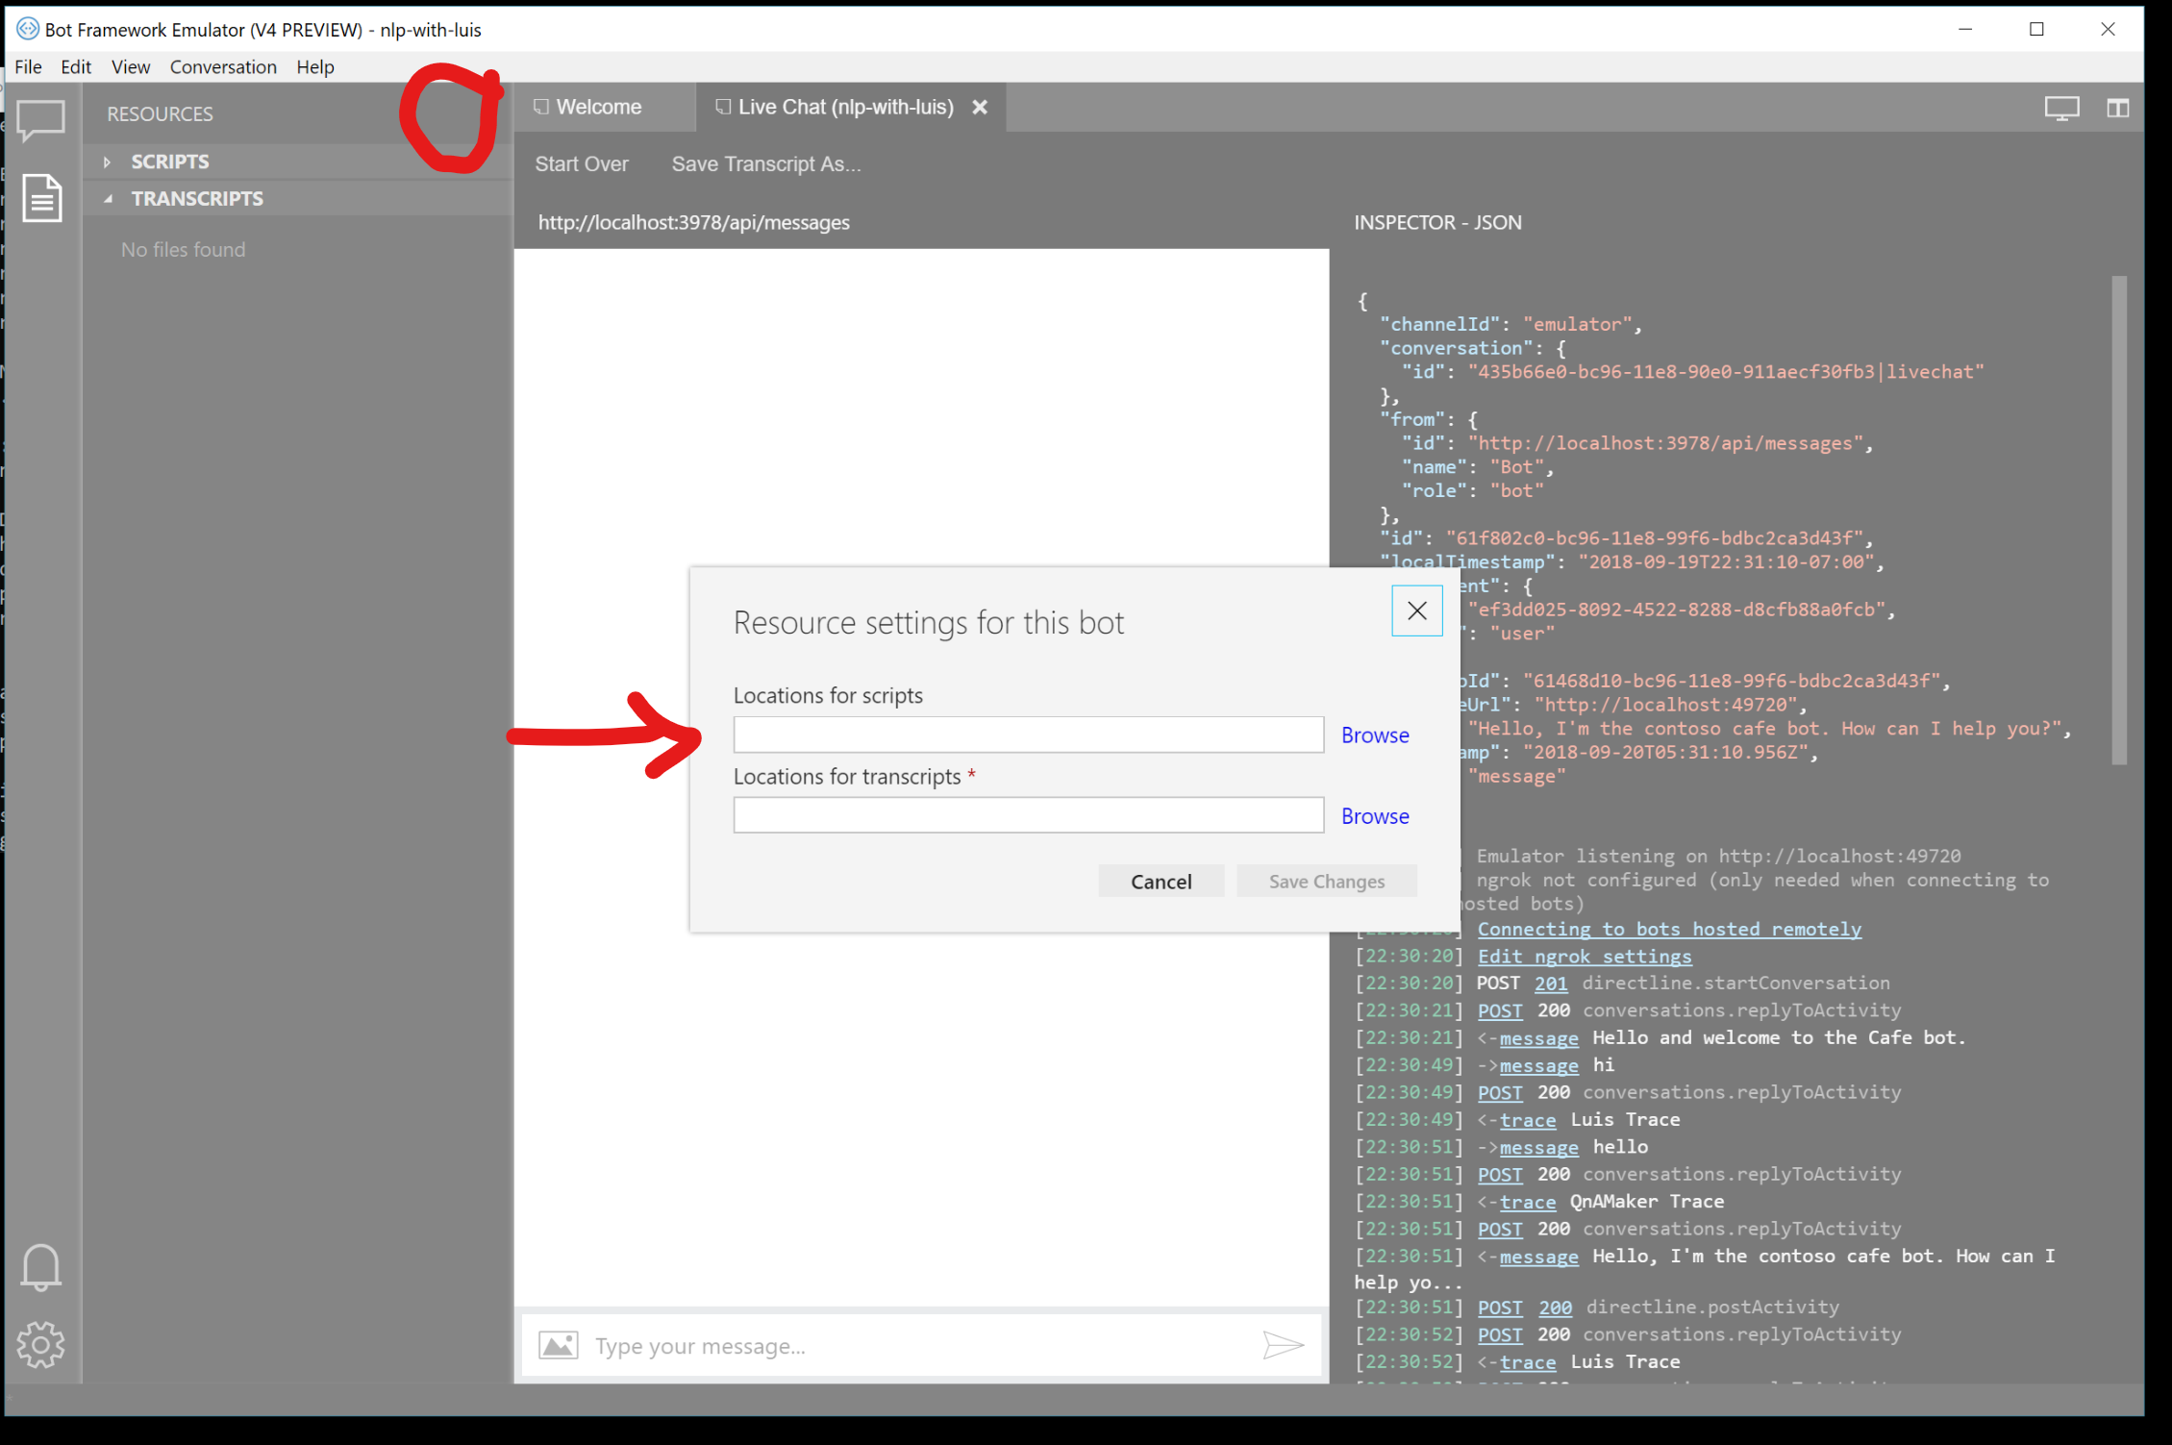Send message with the paper plane icon
Viewport: 2172px width, 1445px height.
(x=1284, y=1345)
